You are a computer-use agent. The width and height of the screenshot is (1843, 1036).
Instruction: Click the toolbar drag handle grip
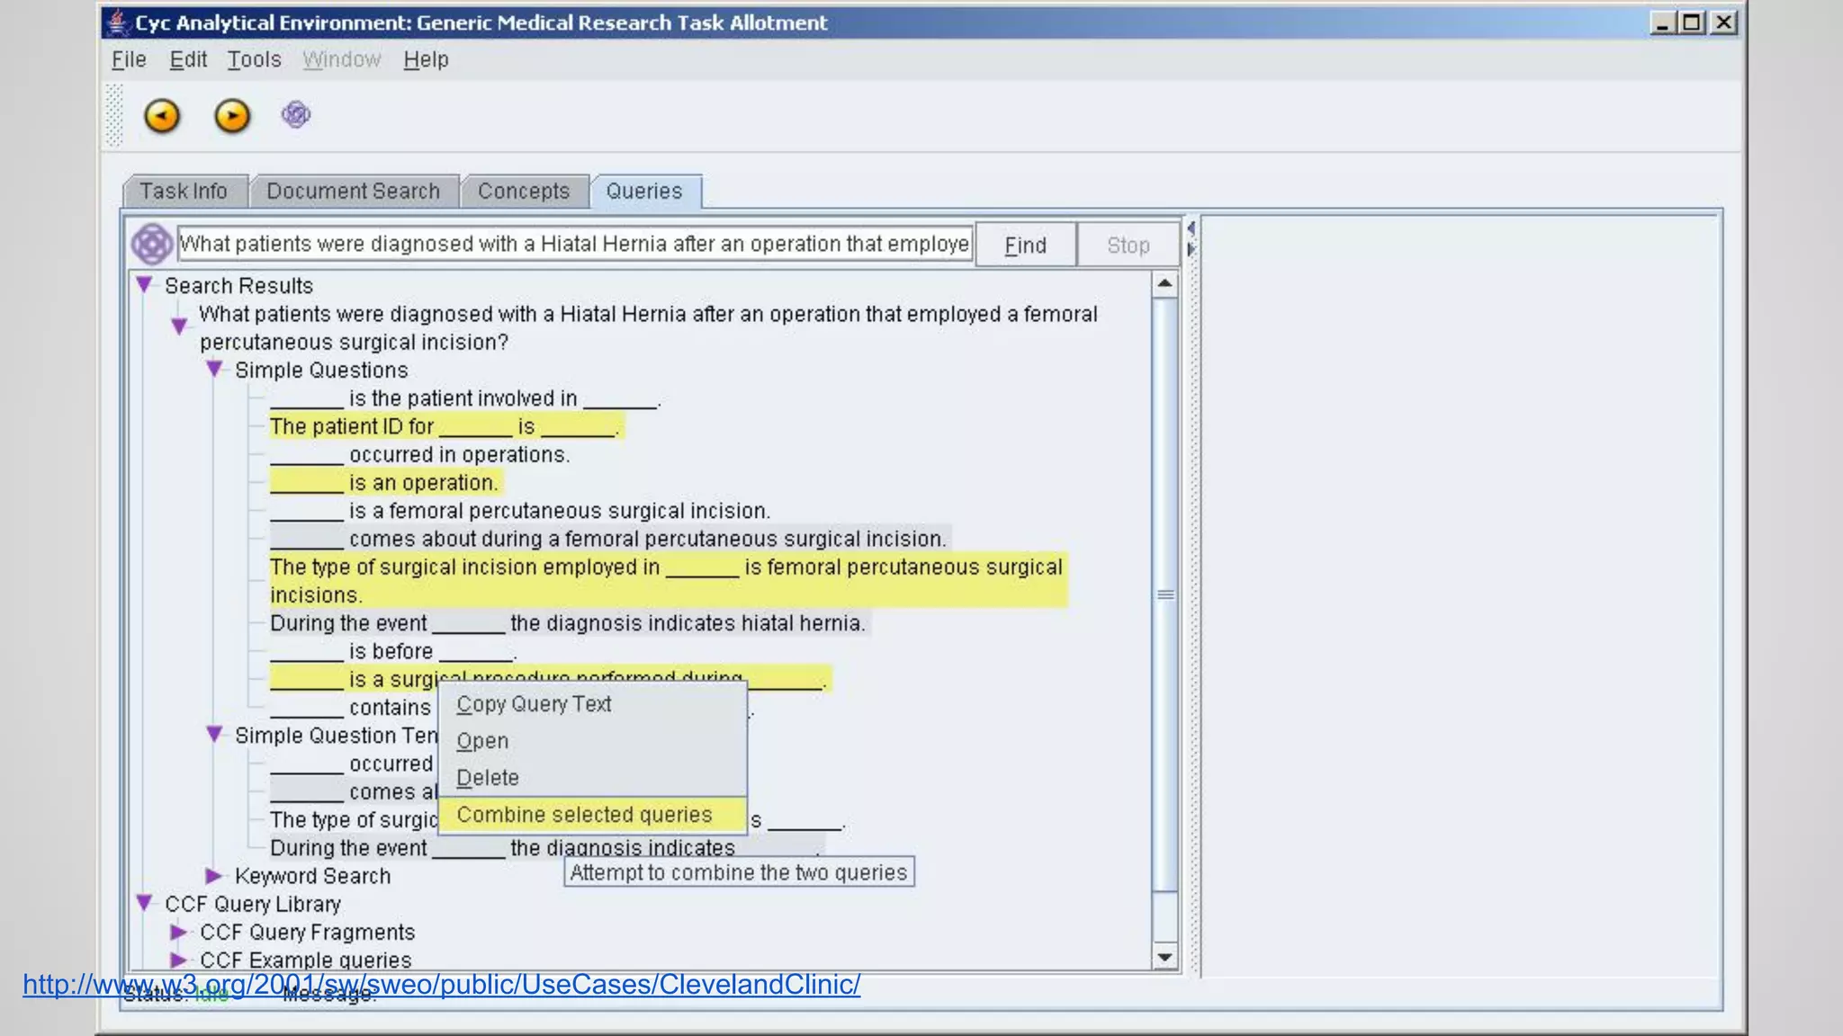coord(114,115)
